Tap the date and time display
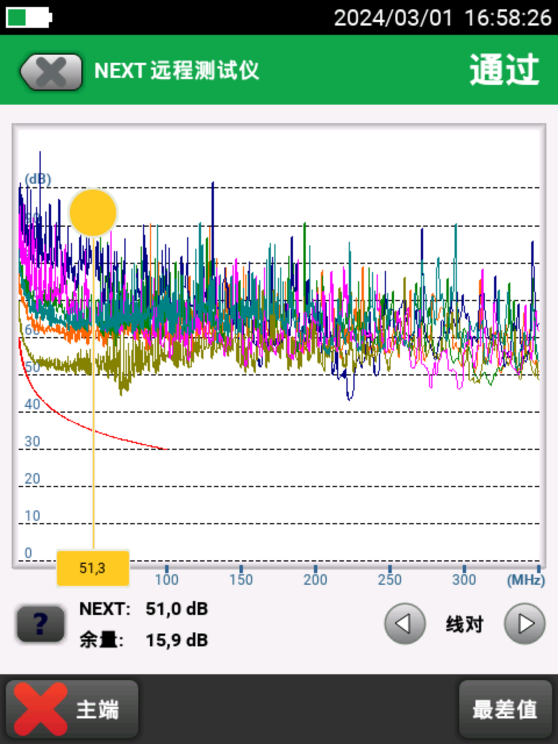This screenshot has width=558, height=744. [x=442, y=17]
